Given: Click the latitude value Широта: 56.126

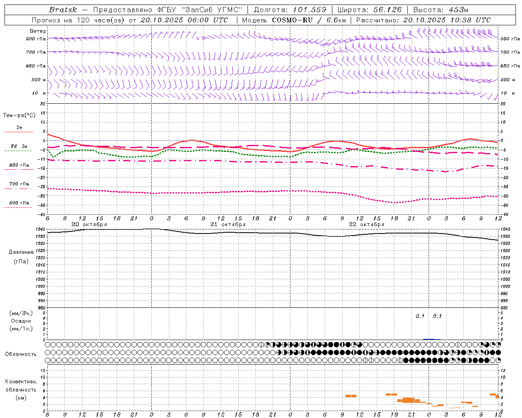Looking at the screenshot, I should click(369, 10).
